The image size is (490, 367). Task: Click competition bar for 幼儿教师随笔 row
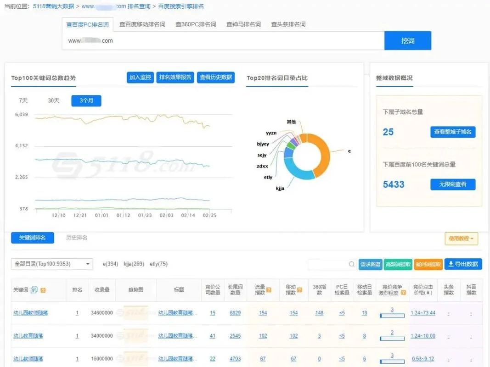pyautogui.click(x=392, y=361)
